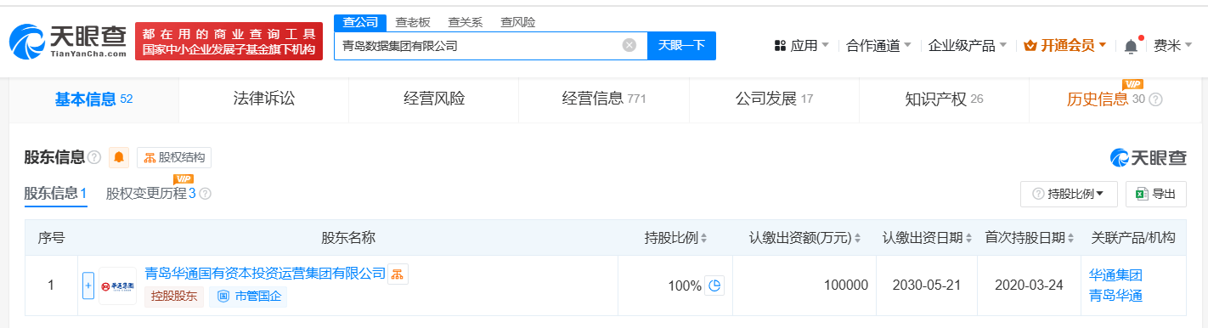Click the orange alert bell beside 股东信息
This screenshot has width=1208, height=328.
[119, 157]
